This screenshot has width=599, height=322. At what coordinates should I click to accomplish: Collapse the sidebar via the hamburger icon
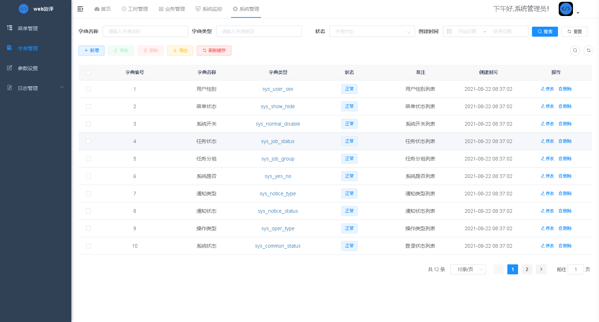80,9
